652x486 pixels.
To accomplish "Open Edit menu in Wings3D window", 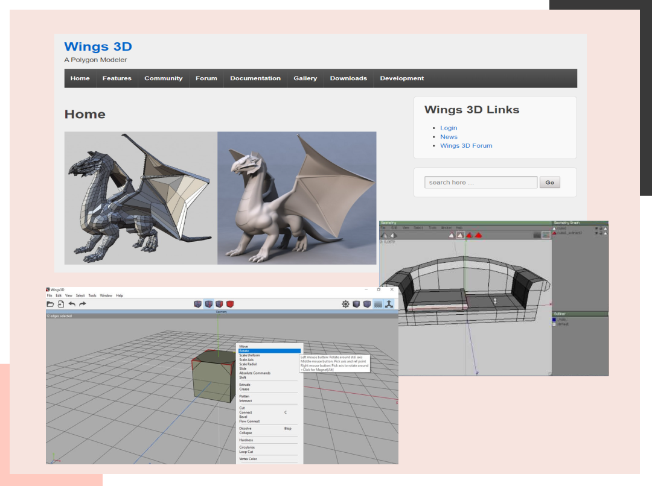I will [59, 295].
